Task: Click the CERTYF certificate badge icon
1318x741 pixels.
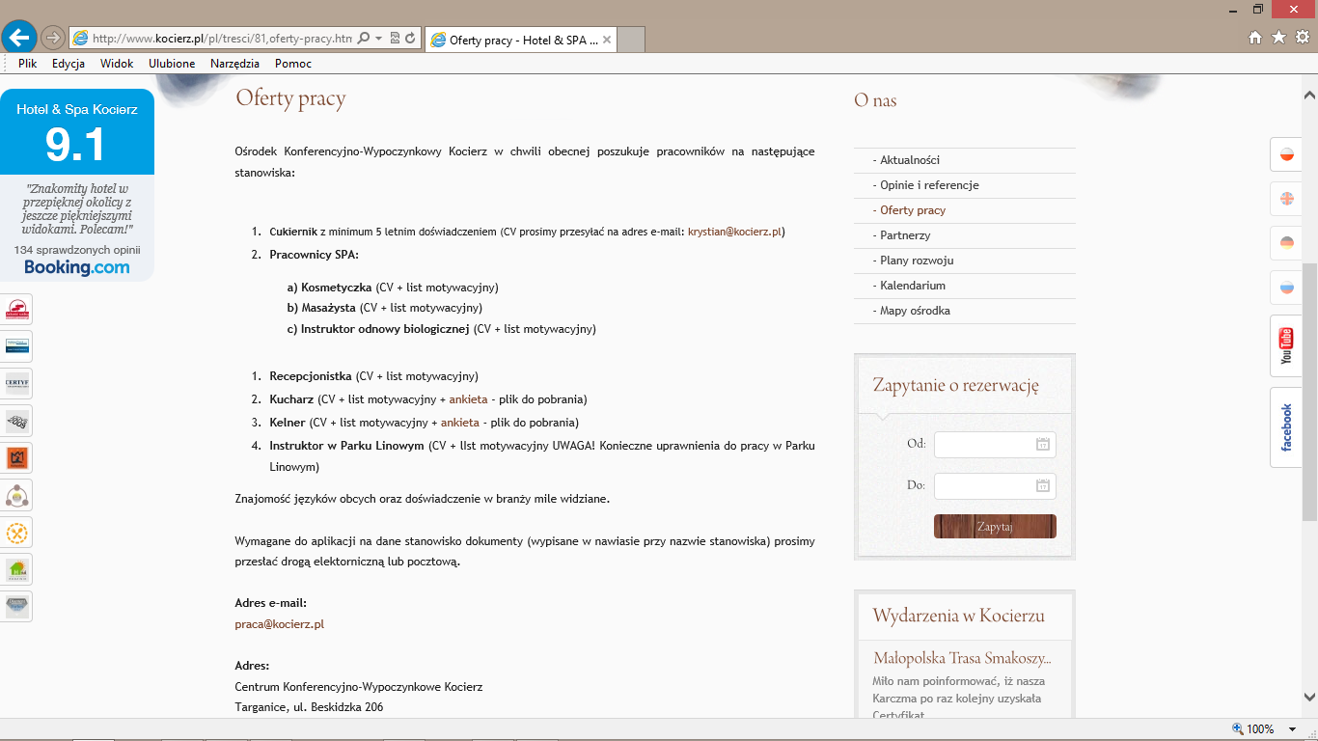Action: click(16, 383)
